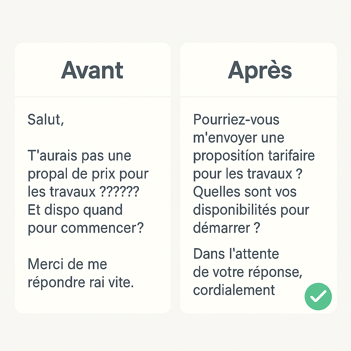
Task: Click the 'Salut,' greeting line
Action: (46, 120)
